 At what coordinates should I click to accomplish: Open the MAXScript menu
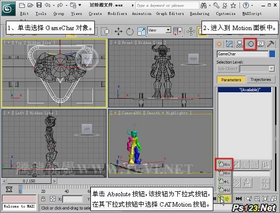[x=252, y=13]
